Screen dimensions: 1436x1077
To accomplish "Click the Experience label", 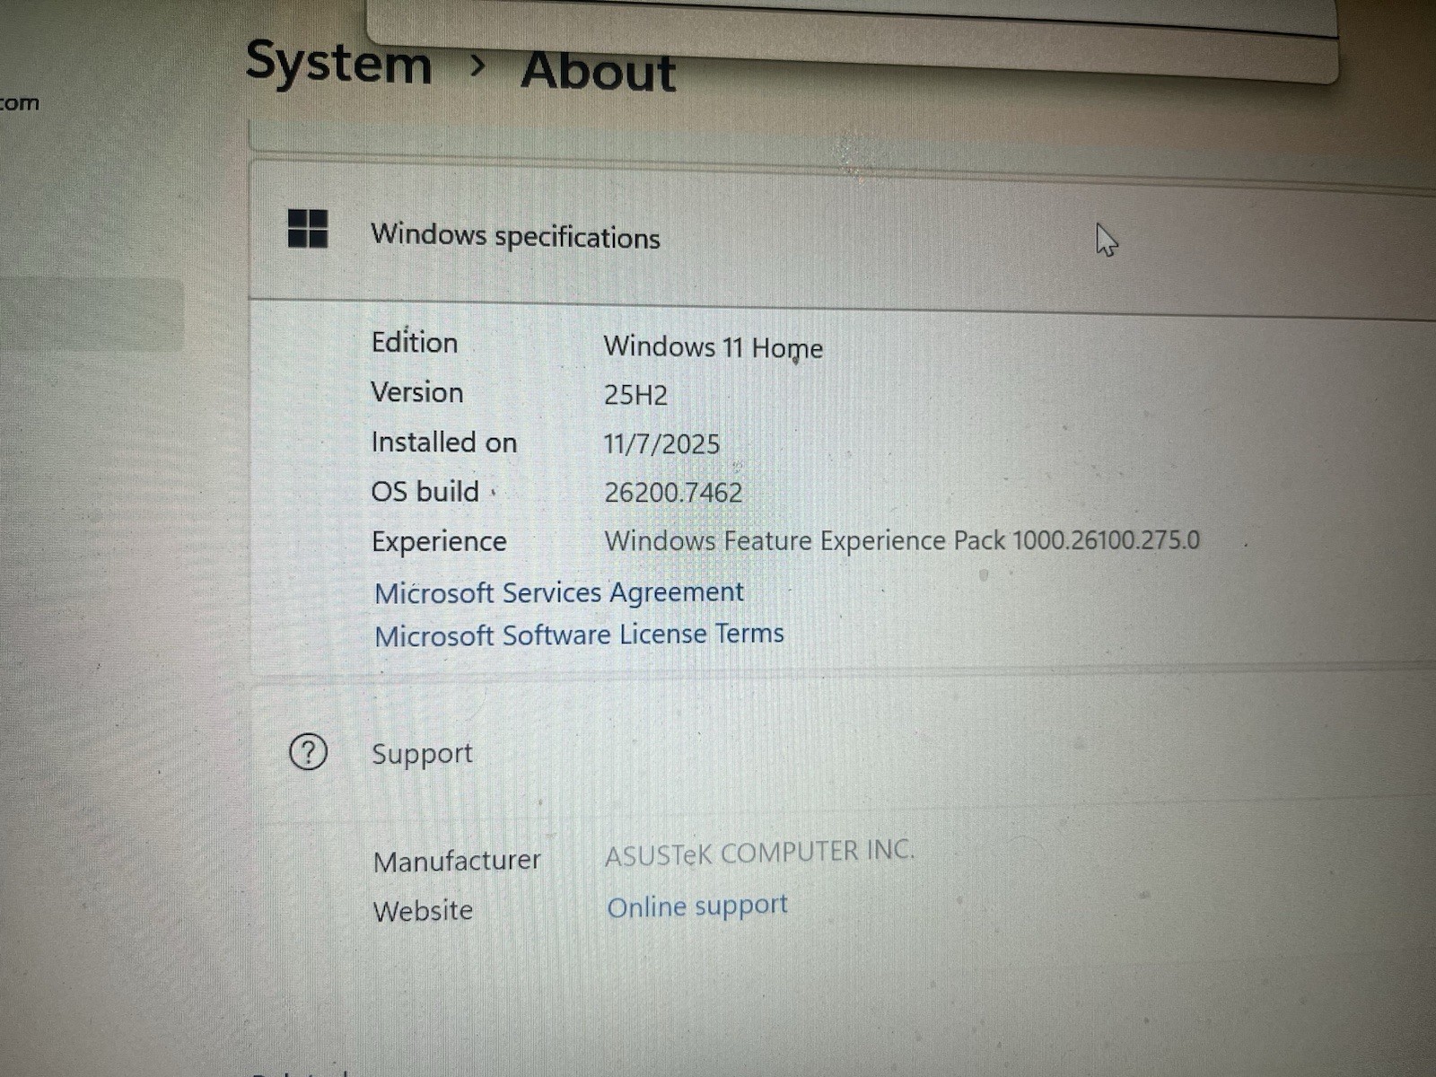I will click(439, 542).
